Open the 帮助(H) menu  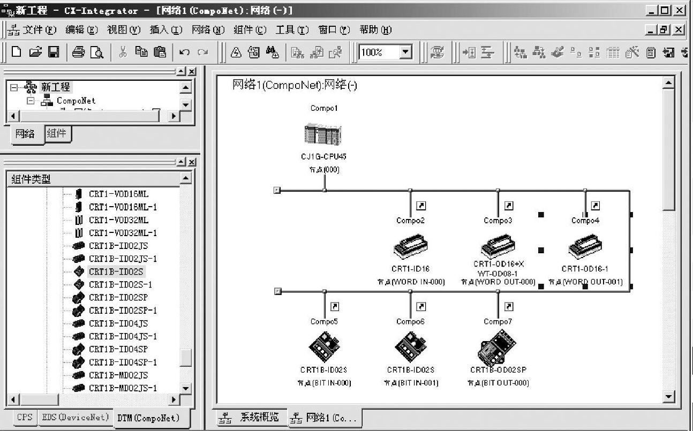(375, 30)
